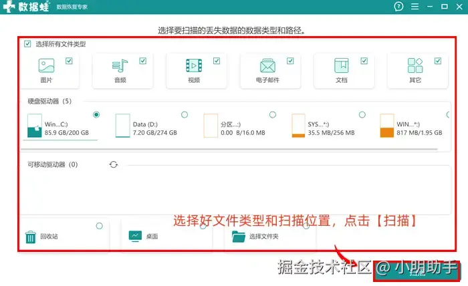Uncheck the 视频 file type checkbox
Viewport: 468px width, 286px height.
[217, 61]
